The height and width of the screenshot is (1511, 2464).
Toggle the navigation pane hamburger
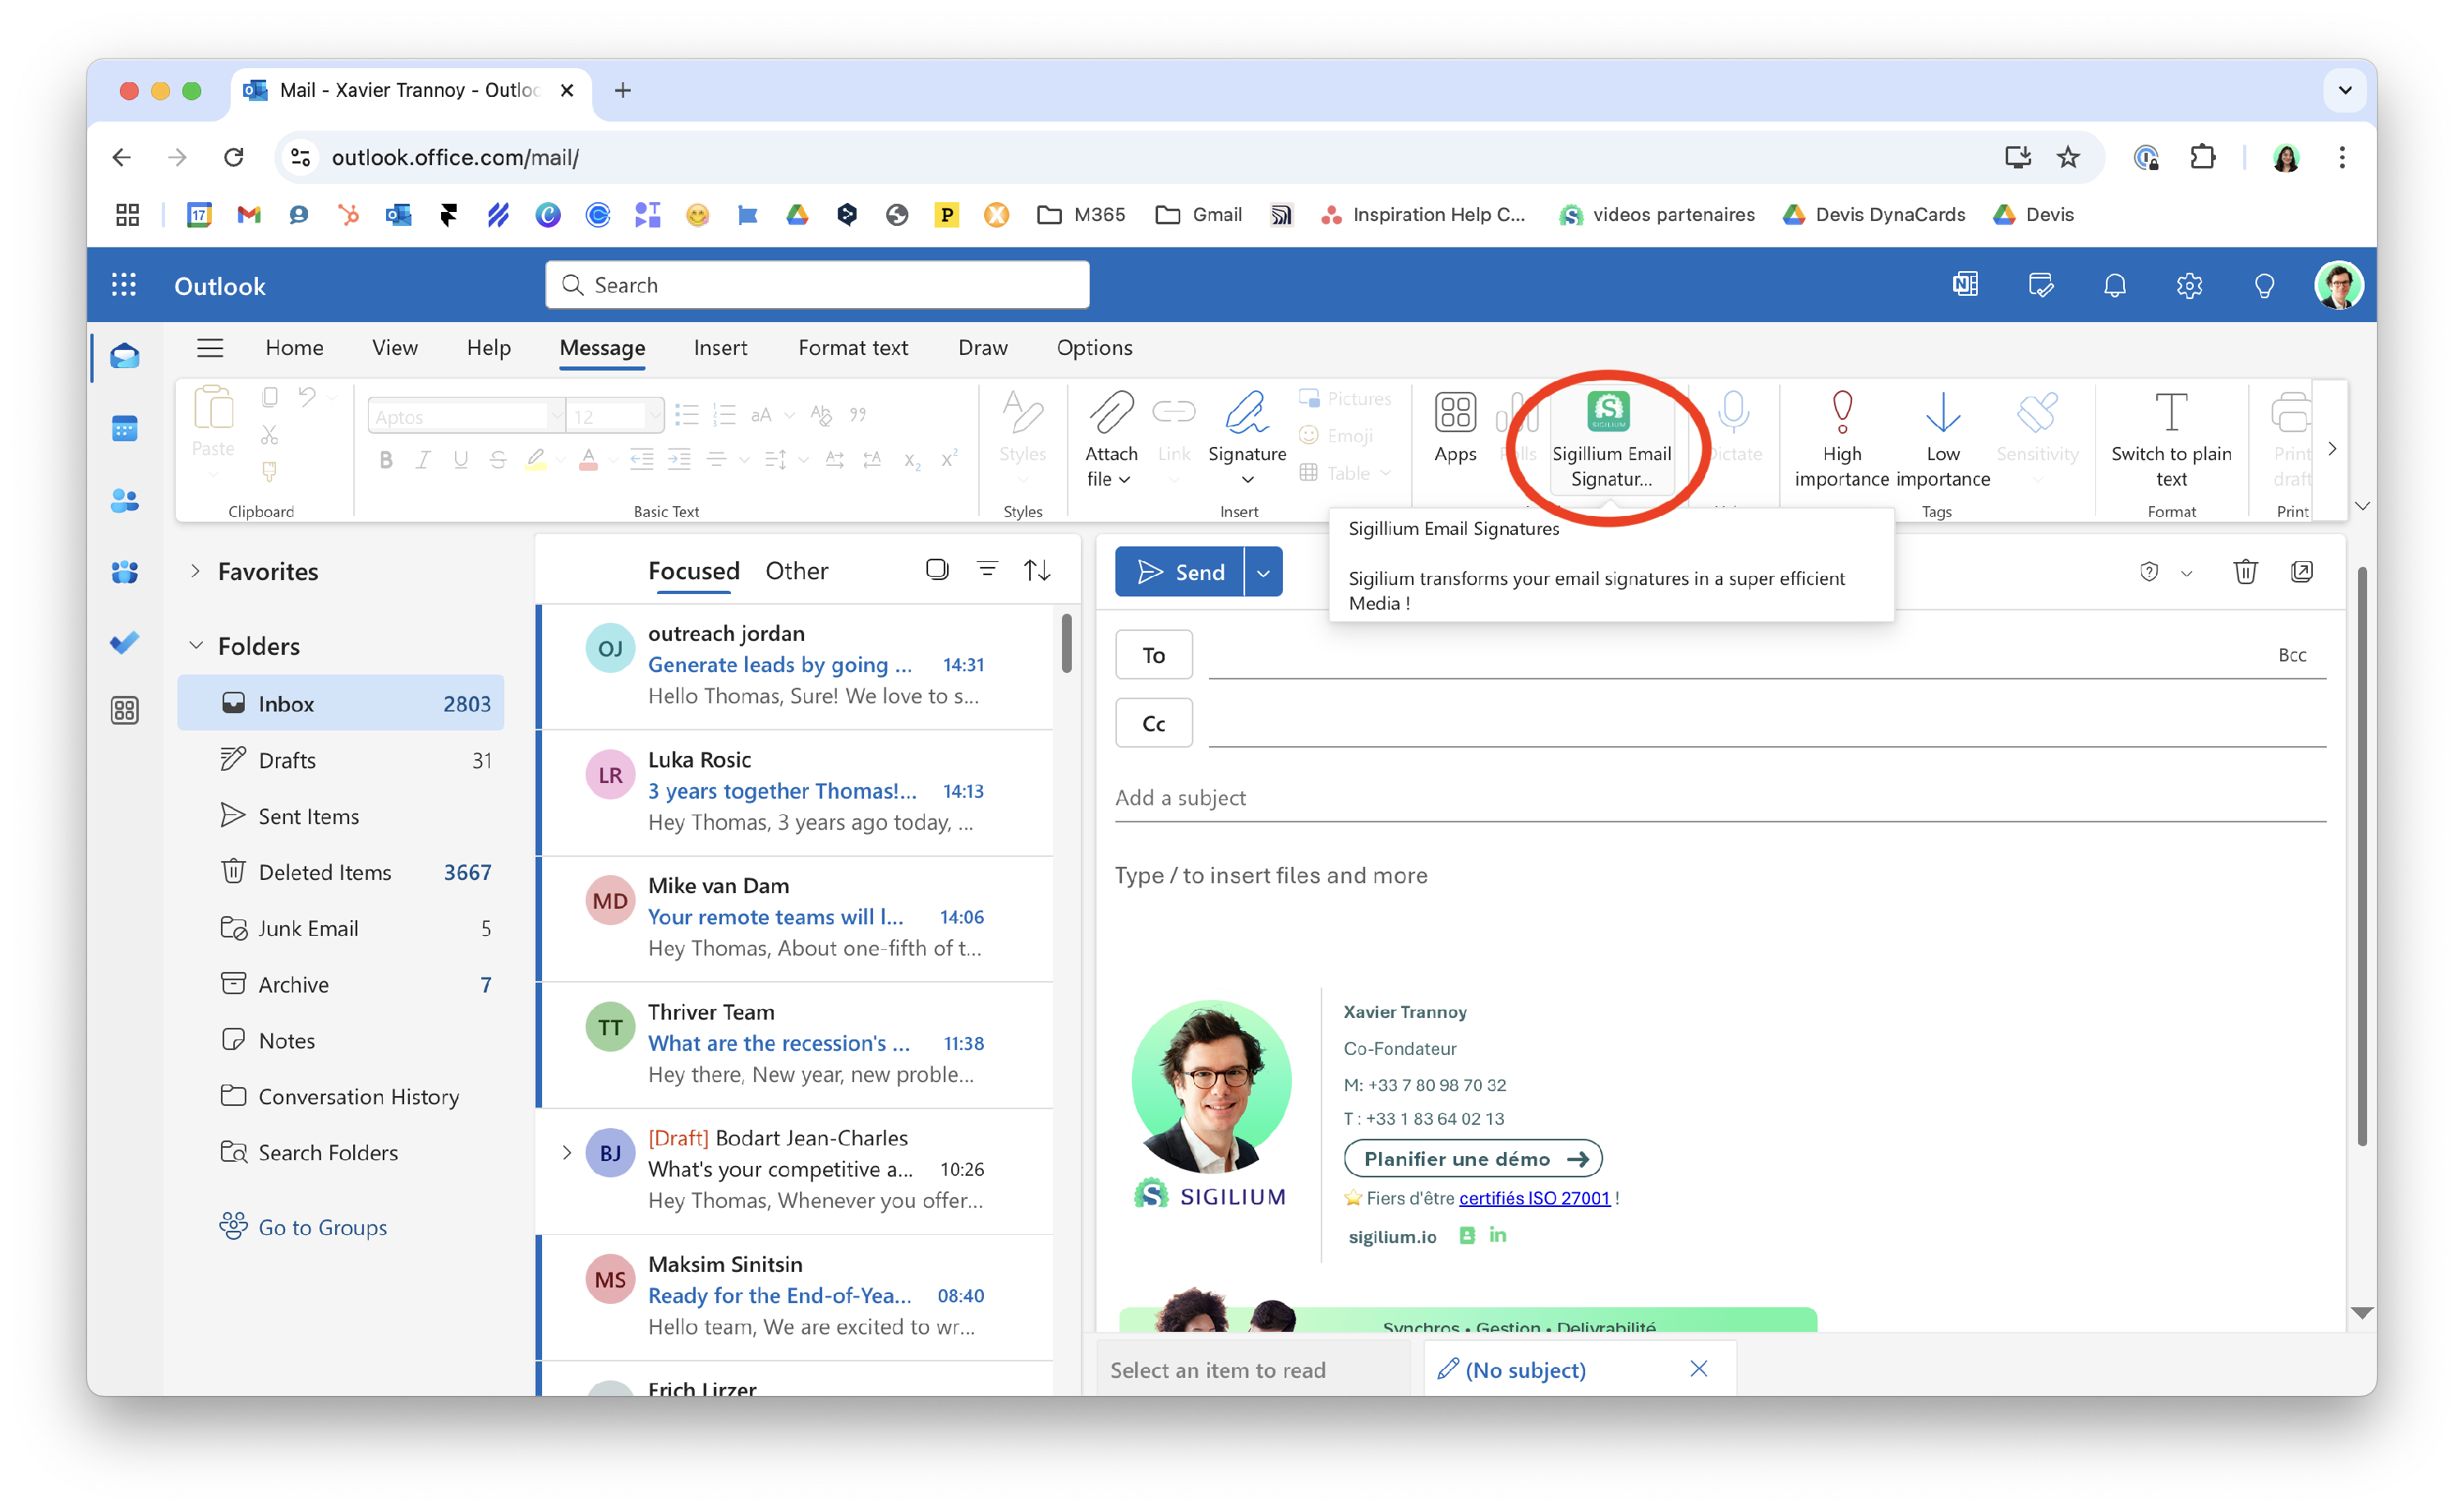tap(210, 348)
